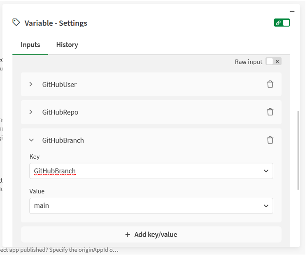
Task: Collapse the GitHubBranch row
Action: tap(31, 140)
